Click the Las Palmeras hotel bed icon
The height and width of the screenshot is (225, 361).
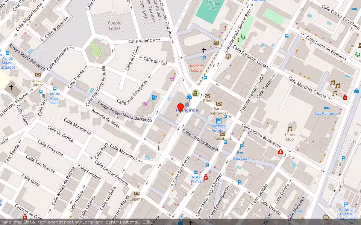click(326, 108)
